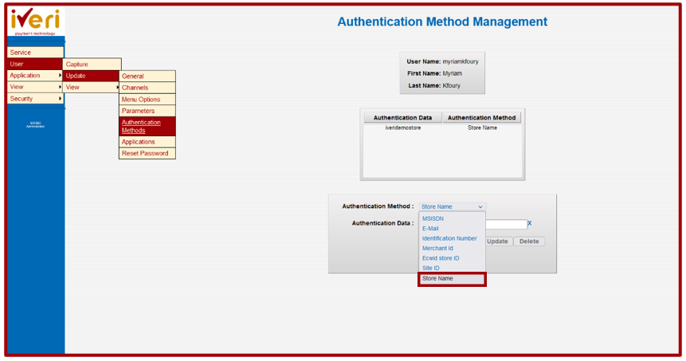Select MSISDN from the dropdown list

(x=433, y=218)
